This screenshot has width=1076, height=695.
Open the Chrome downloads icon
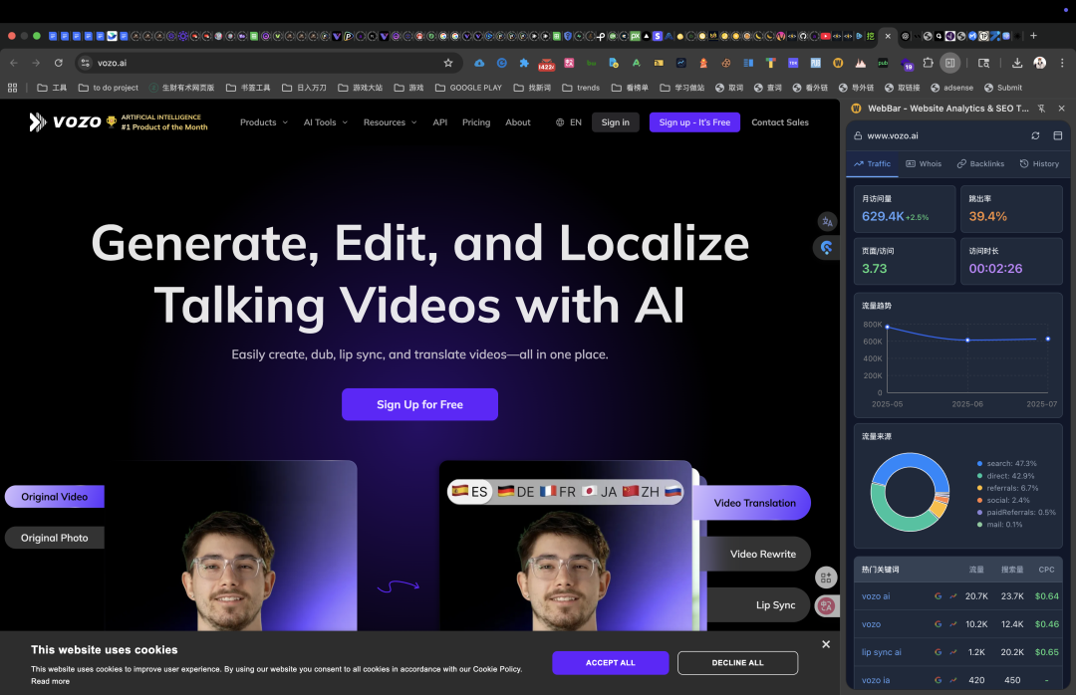click(x=1017, y=63)
